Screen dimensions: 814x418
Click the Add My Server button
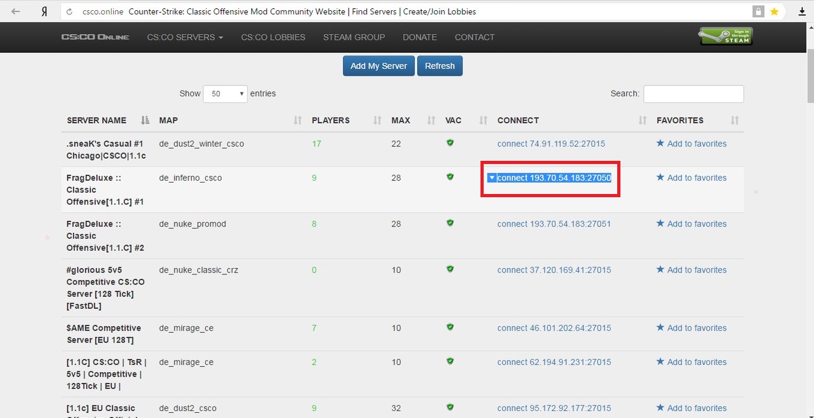pos(379,66)
